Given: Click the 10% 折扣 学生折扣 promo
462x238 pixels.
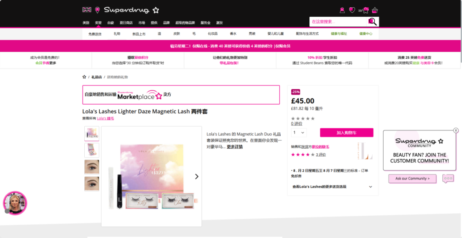Looking at the screenshot, I should [323, 60].
